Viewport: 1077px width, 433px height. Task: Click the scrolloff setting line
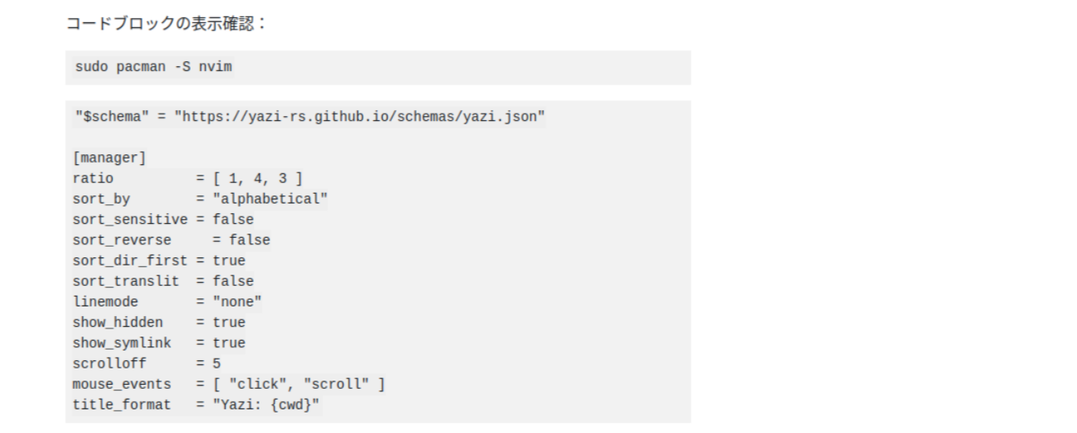tap(146, 364)
